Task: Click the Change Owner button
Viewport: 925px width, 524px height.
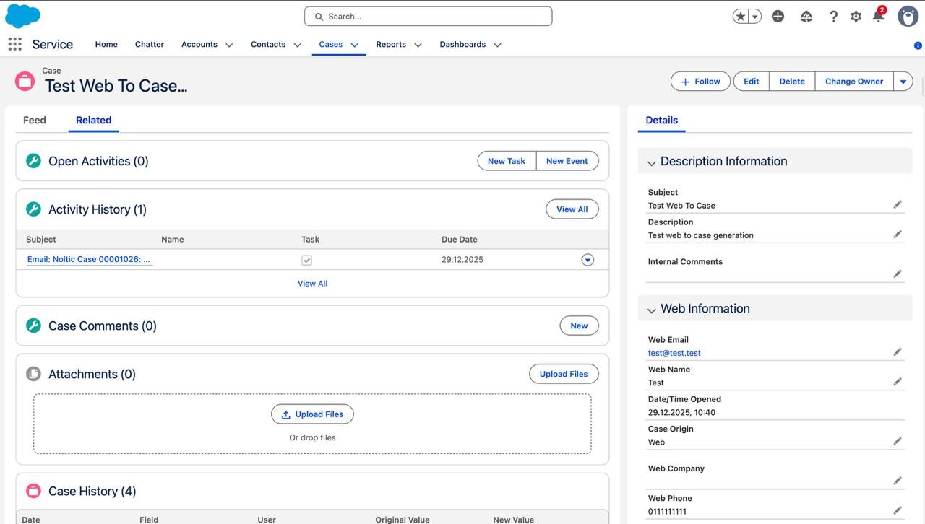Action: 854,82
